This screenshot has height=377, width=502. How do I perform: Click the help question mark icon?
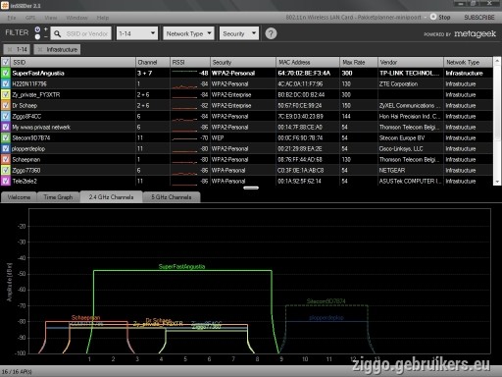coord(271,33)
